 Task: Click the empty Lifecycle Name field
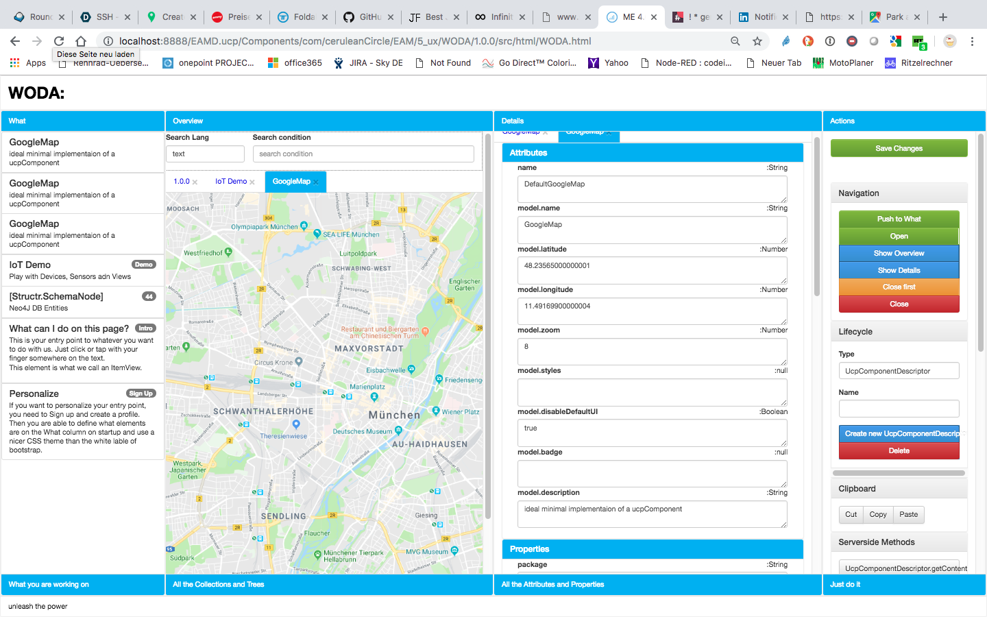coord(899,409)
